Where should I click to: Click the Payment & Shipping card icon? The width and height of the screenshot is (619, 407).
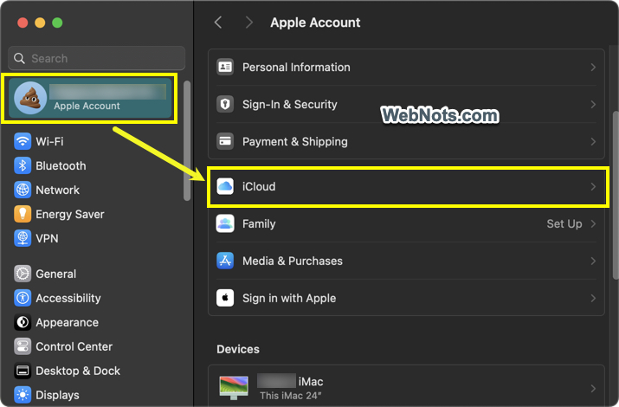(225, 141)
